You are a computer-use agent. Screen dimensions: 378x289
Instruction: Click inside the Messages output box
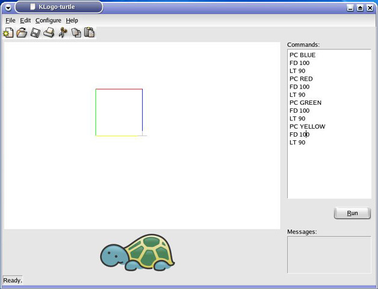tap(329, 255)
